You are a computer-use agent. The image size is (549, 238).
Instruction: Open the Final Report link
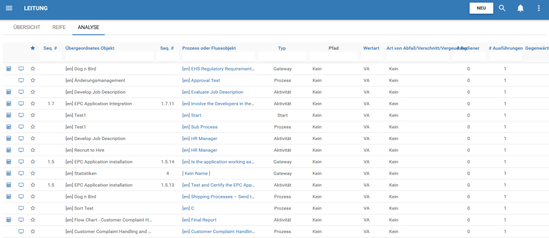click(201, 220)
